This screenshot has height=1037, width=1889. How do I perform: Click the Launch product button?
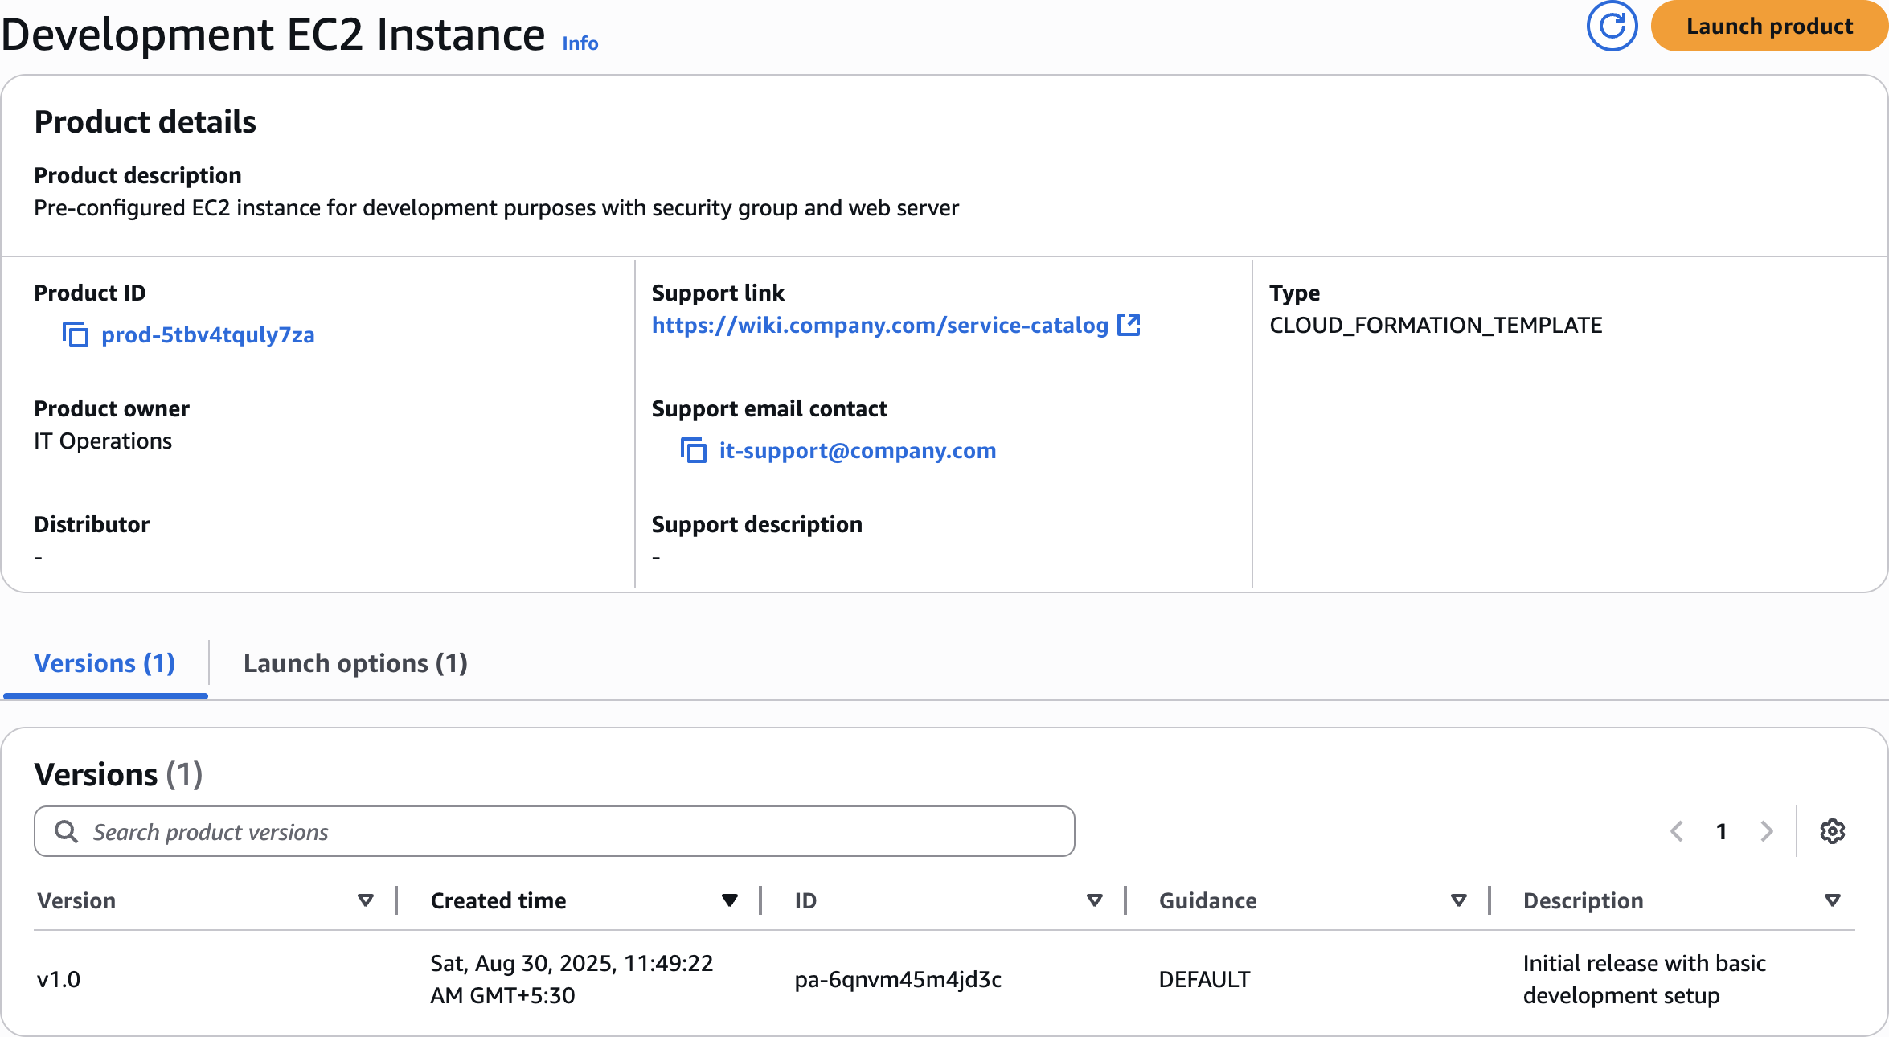(1768, 27)
